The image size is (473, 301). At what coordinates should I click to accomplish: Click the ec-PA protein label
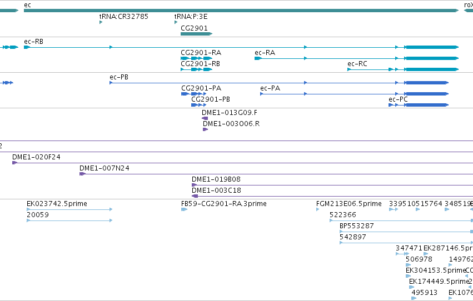tap(270, 88)
